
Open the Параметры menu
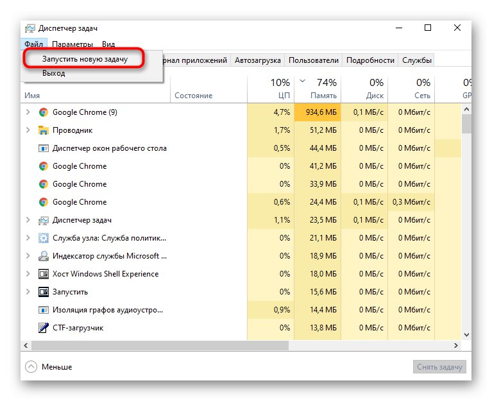coord(72,44)
